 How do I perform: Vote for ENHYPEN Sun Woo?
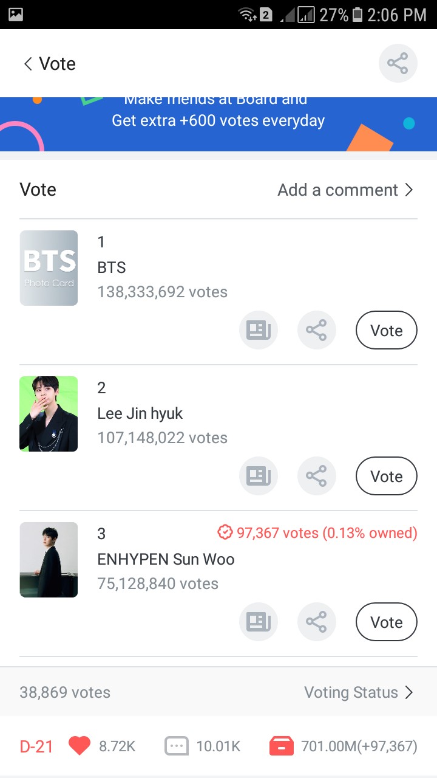387,622
